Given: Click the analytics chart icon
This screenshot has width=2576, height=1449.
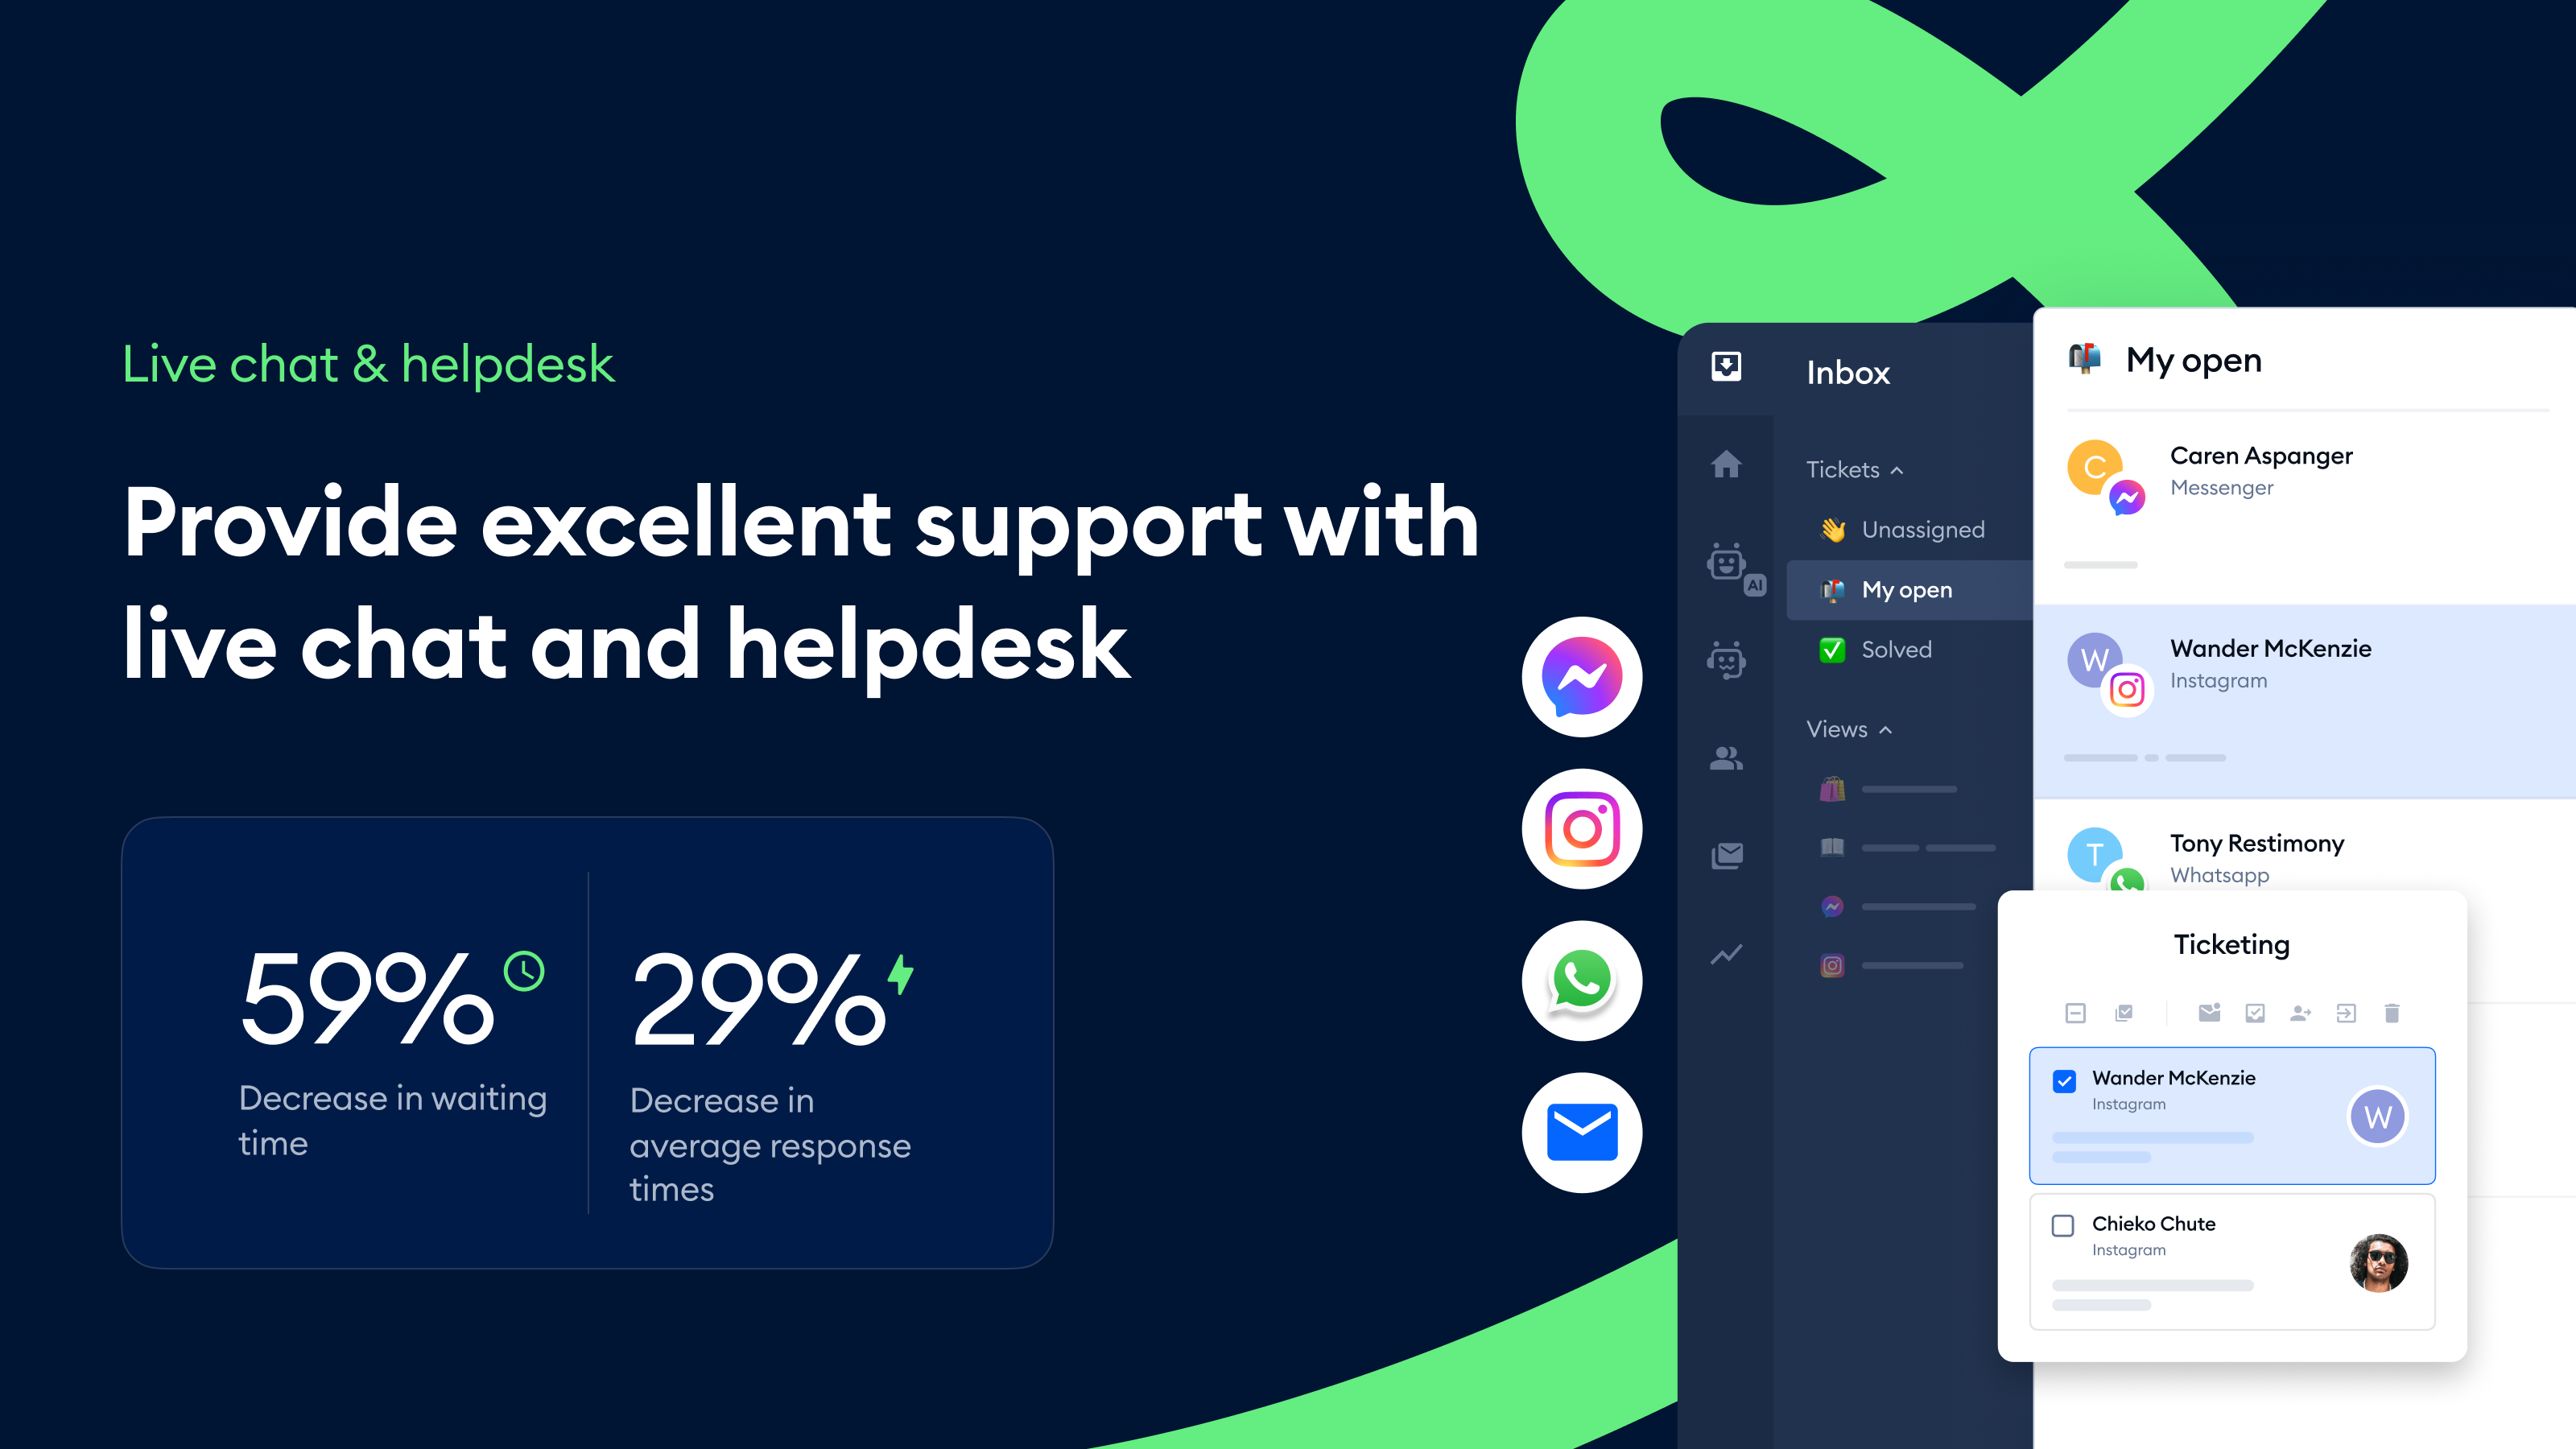Looking at the screenshot, I should 1727,956.
